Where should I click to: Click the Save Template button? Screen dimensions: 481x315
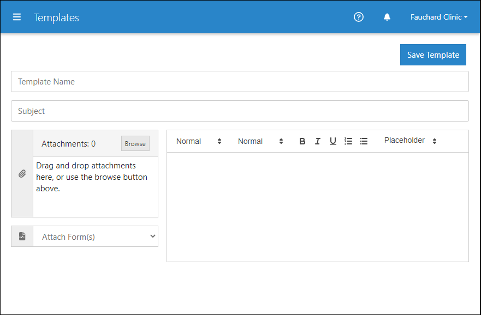point(433,55)
